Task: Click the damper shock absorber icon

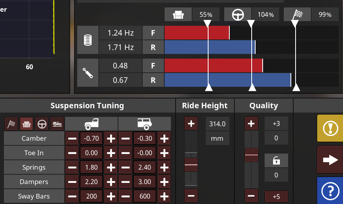Action: [x=88, y=73]
